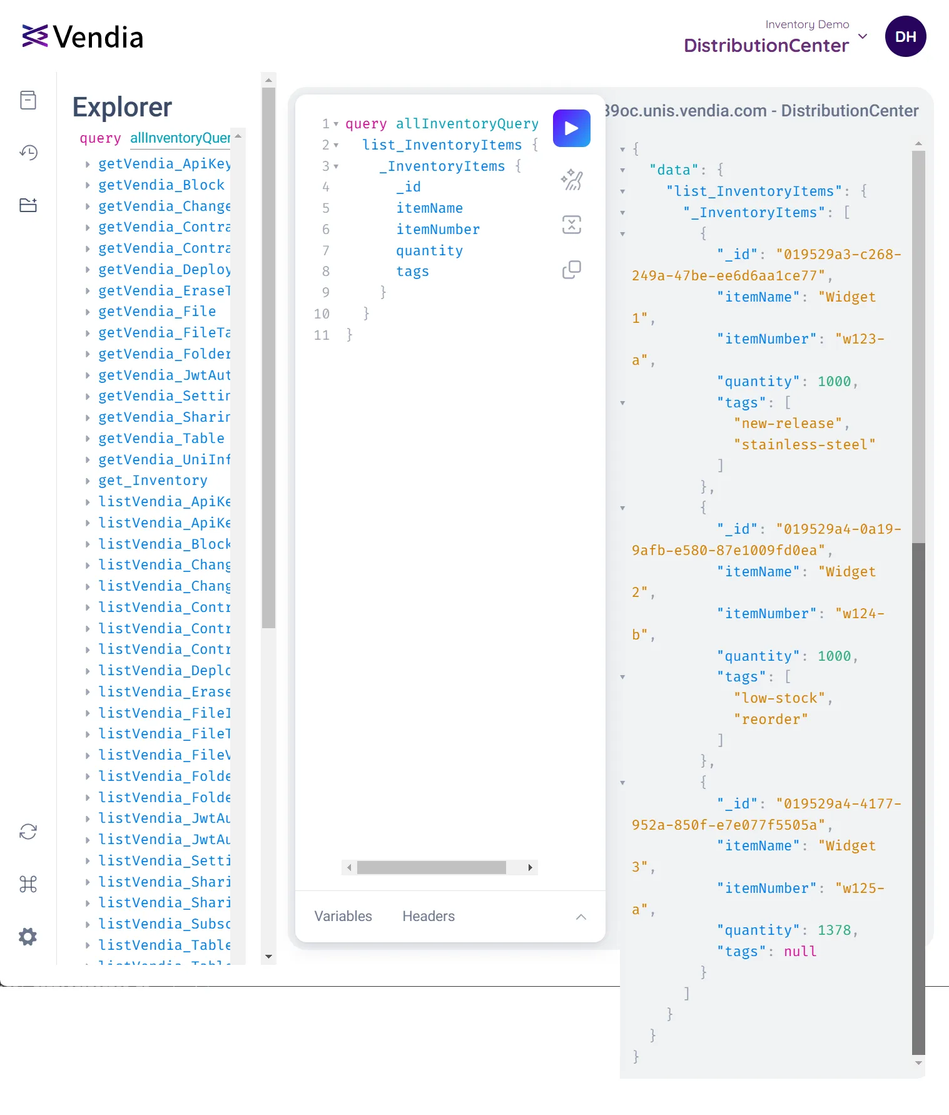Open the Variables tab
Image resolution: width=949 pixels, height=1115 pixels.
tap(343, 916)
